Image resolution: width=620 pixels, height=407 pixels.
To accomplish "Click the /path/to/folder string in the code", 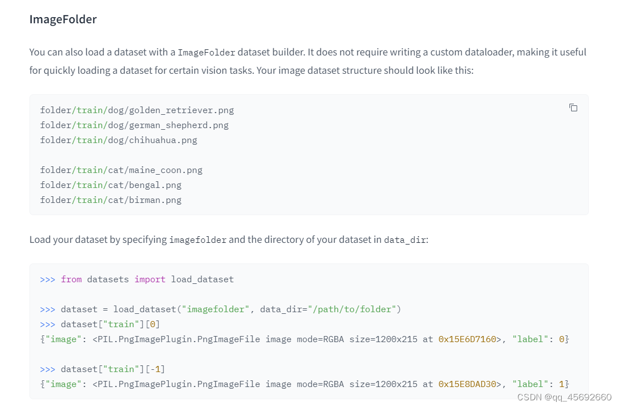I will [x=352, y=309].
